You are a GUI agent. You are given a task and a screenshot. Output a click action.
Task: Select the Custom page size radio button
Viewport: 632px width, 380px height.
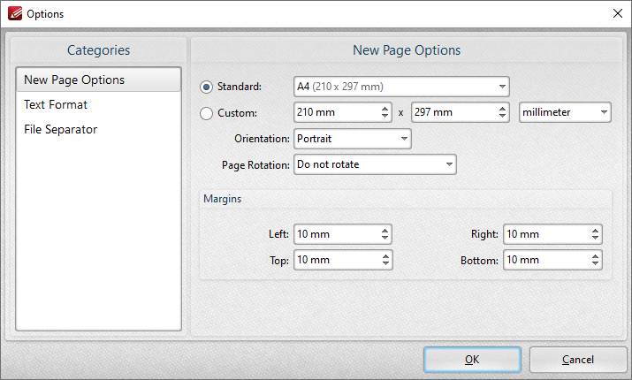206,113
